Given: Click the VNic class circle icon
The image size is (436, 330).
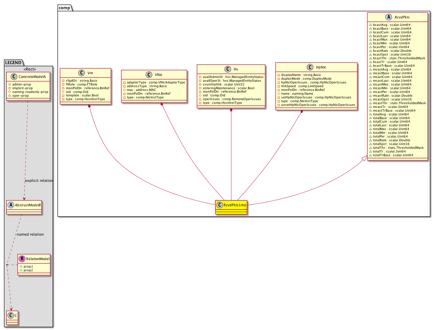Looking at the screenshot, I should point(149,75).
